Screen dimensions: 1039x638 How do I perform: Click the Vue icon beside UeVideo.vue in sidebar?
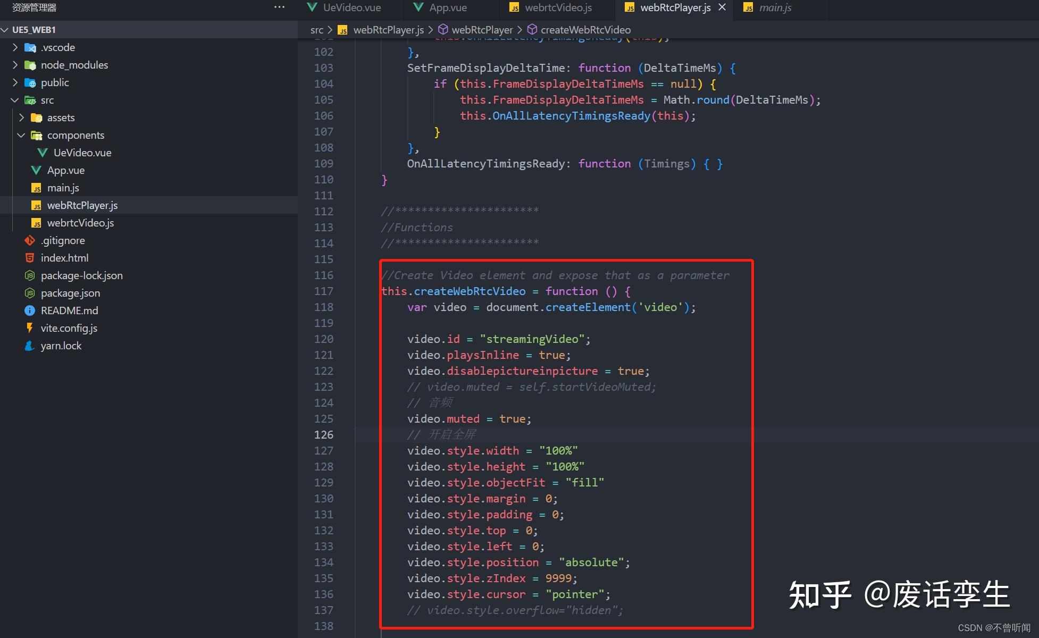[43, 153]
